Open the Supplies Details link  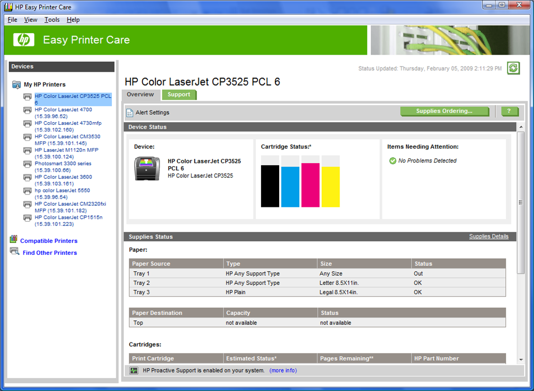pos(489,236)
